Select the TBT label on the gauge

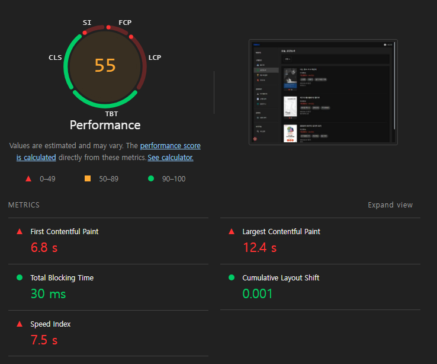pyautogui.click(x=111, y=114)
